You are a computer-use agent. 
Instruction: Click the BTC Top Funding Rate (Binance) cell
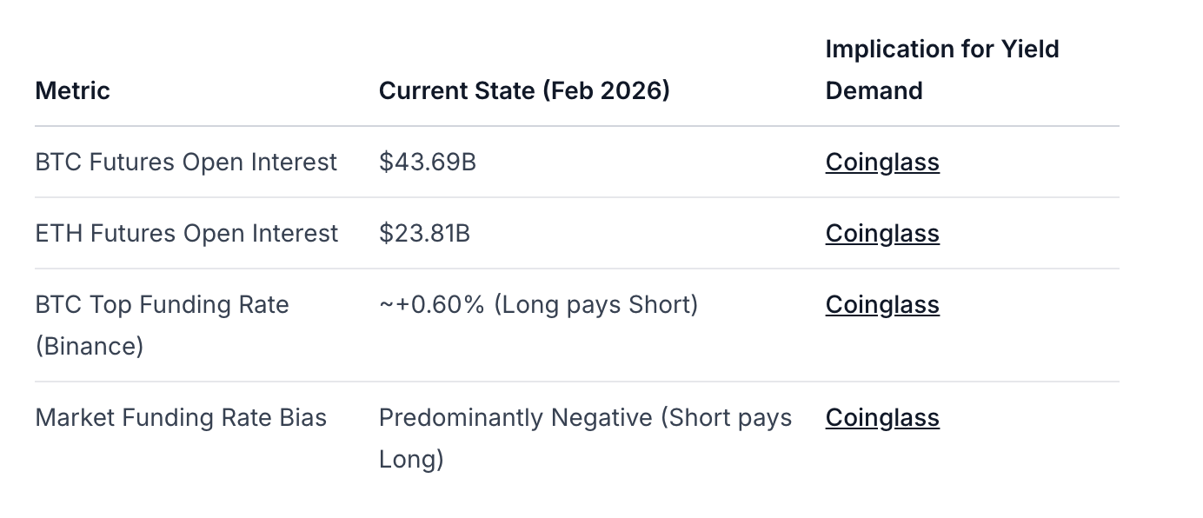click(x=162, y=325)
